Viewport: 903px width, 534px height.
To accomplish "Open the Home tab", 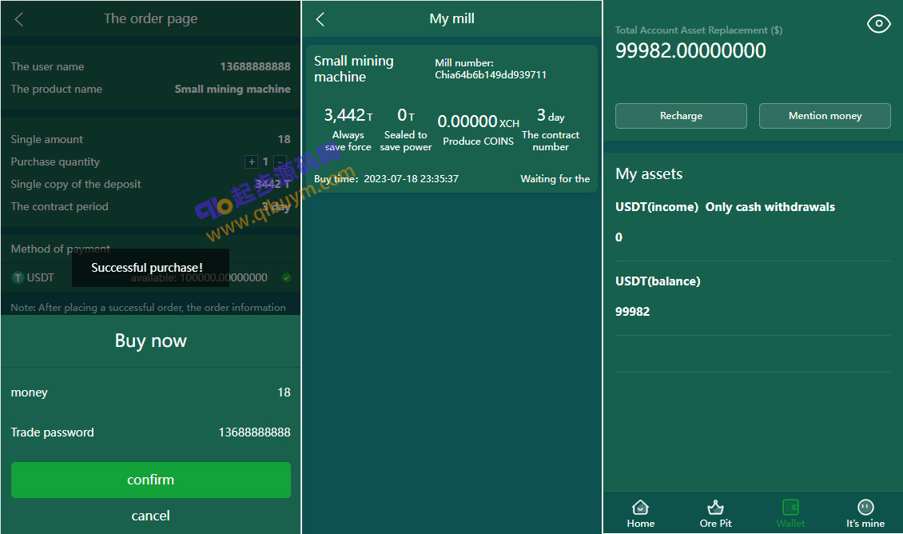I will (640, 514).
